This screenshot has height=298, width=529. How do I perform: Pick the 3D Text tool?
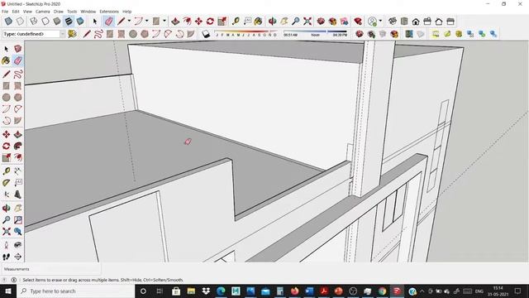(18, 195)
